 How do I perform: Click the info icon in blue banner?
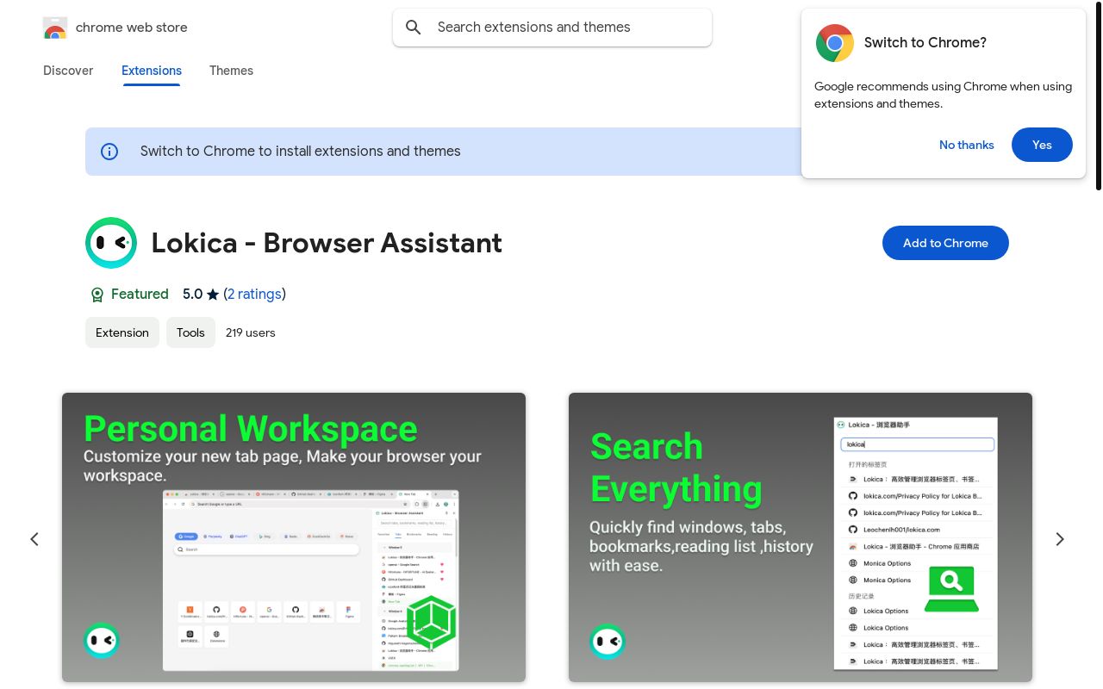[x=109, y=152]
